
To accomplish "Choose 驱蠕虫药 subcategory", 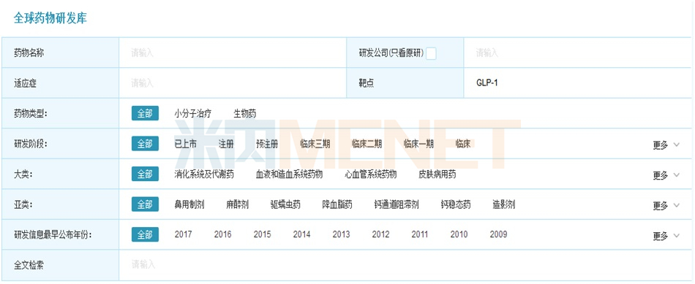I will pyautogui.click(x=285, y=204).
